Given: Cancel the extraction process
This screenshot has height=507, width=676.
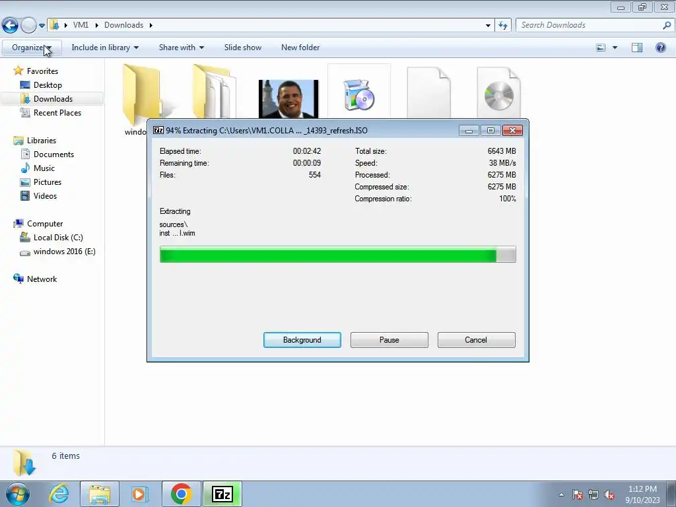Looking at the screenshot, I should [476, 340].
